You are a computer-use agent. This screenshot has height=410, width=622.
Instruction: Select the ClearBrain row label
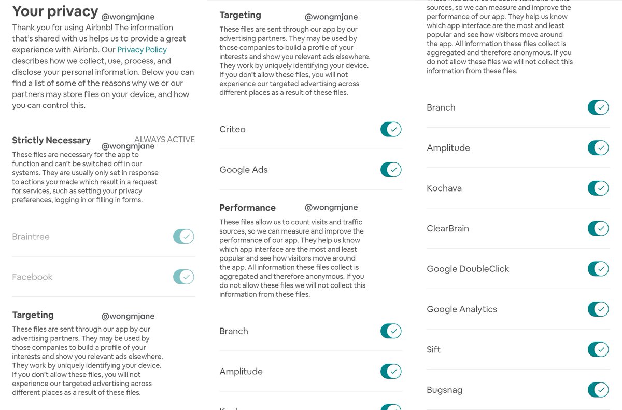click(x=448, y=228)
